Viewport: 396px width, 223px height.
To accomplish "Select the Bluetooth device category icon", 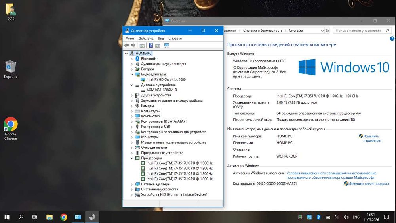I will pos(137,58).
